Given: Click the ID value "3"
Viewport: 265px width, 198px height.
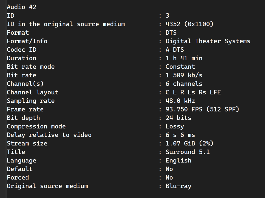Looking at the screenshot, I should pyautogui.click(x=167, y=16).
